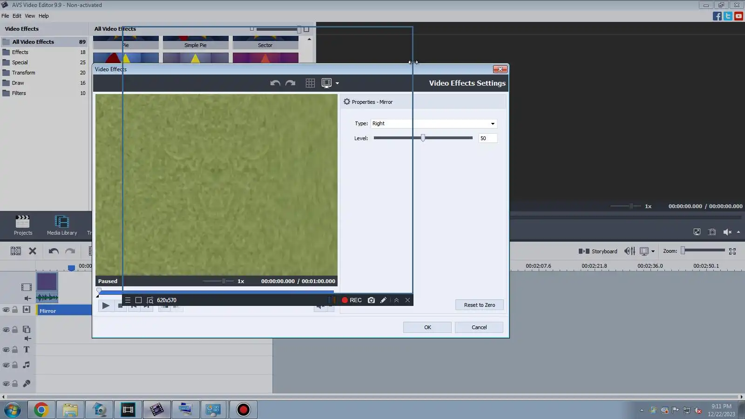Screen dimensions: 745x419
Task: Hide the music track
Action: 6,365
